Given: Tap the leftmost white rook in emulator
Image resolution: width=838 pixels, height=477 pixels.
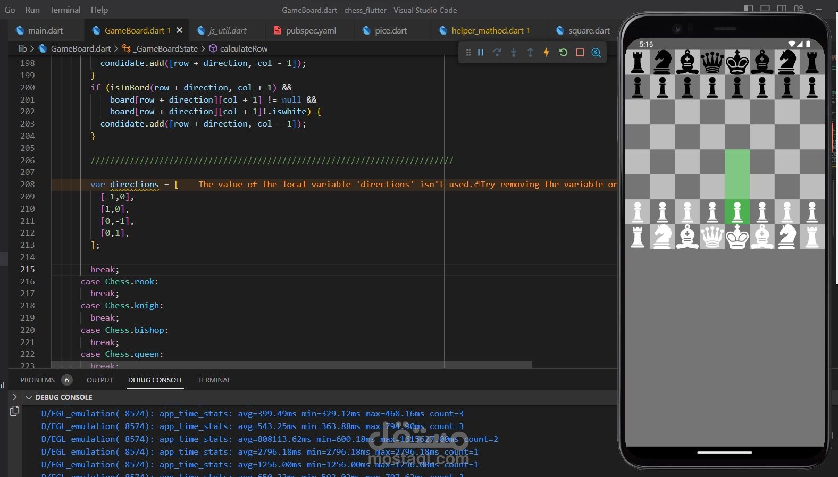Looking at the screenshot, I should click(638, 237).
